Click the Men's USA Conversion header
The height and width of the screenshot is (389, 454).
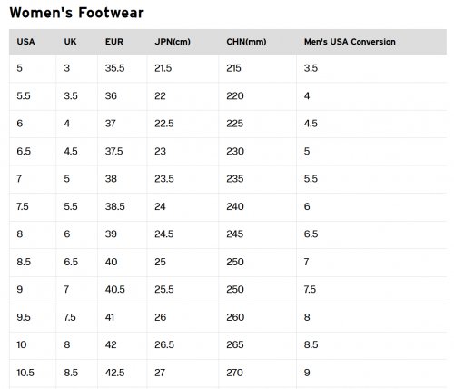[350, 42]
